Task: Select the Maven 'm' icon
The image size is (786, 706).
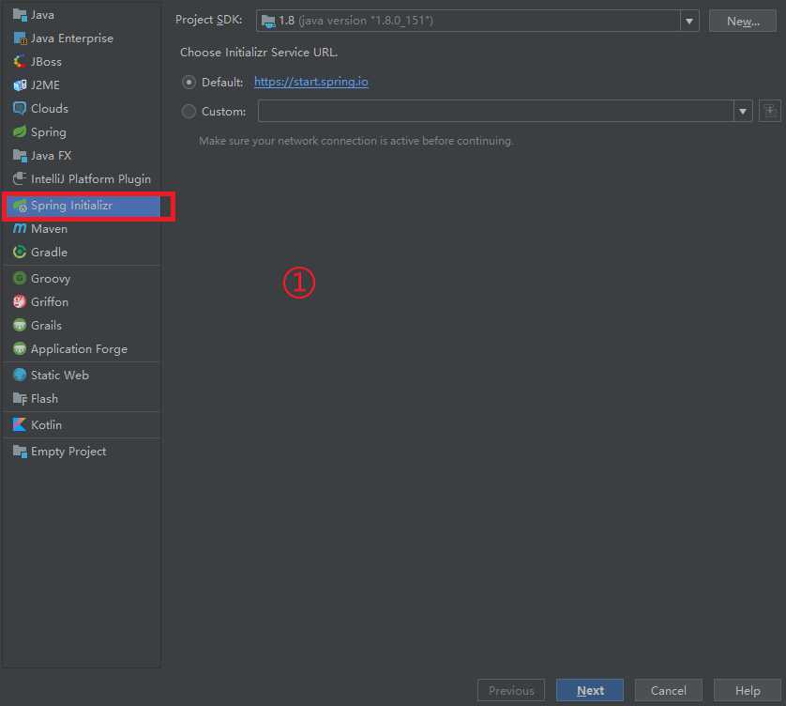Action: [x=20, y=229]
